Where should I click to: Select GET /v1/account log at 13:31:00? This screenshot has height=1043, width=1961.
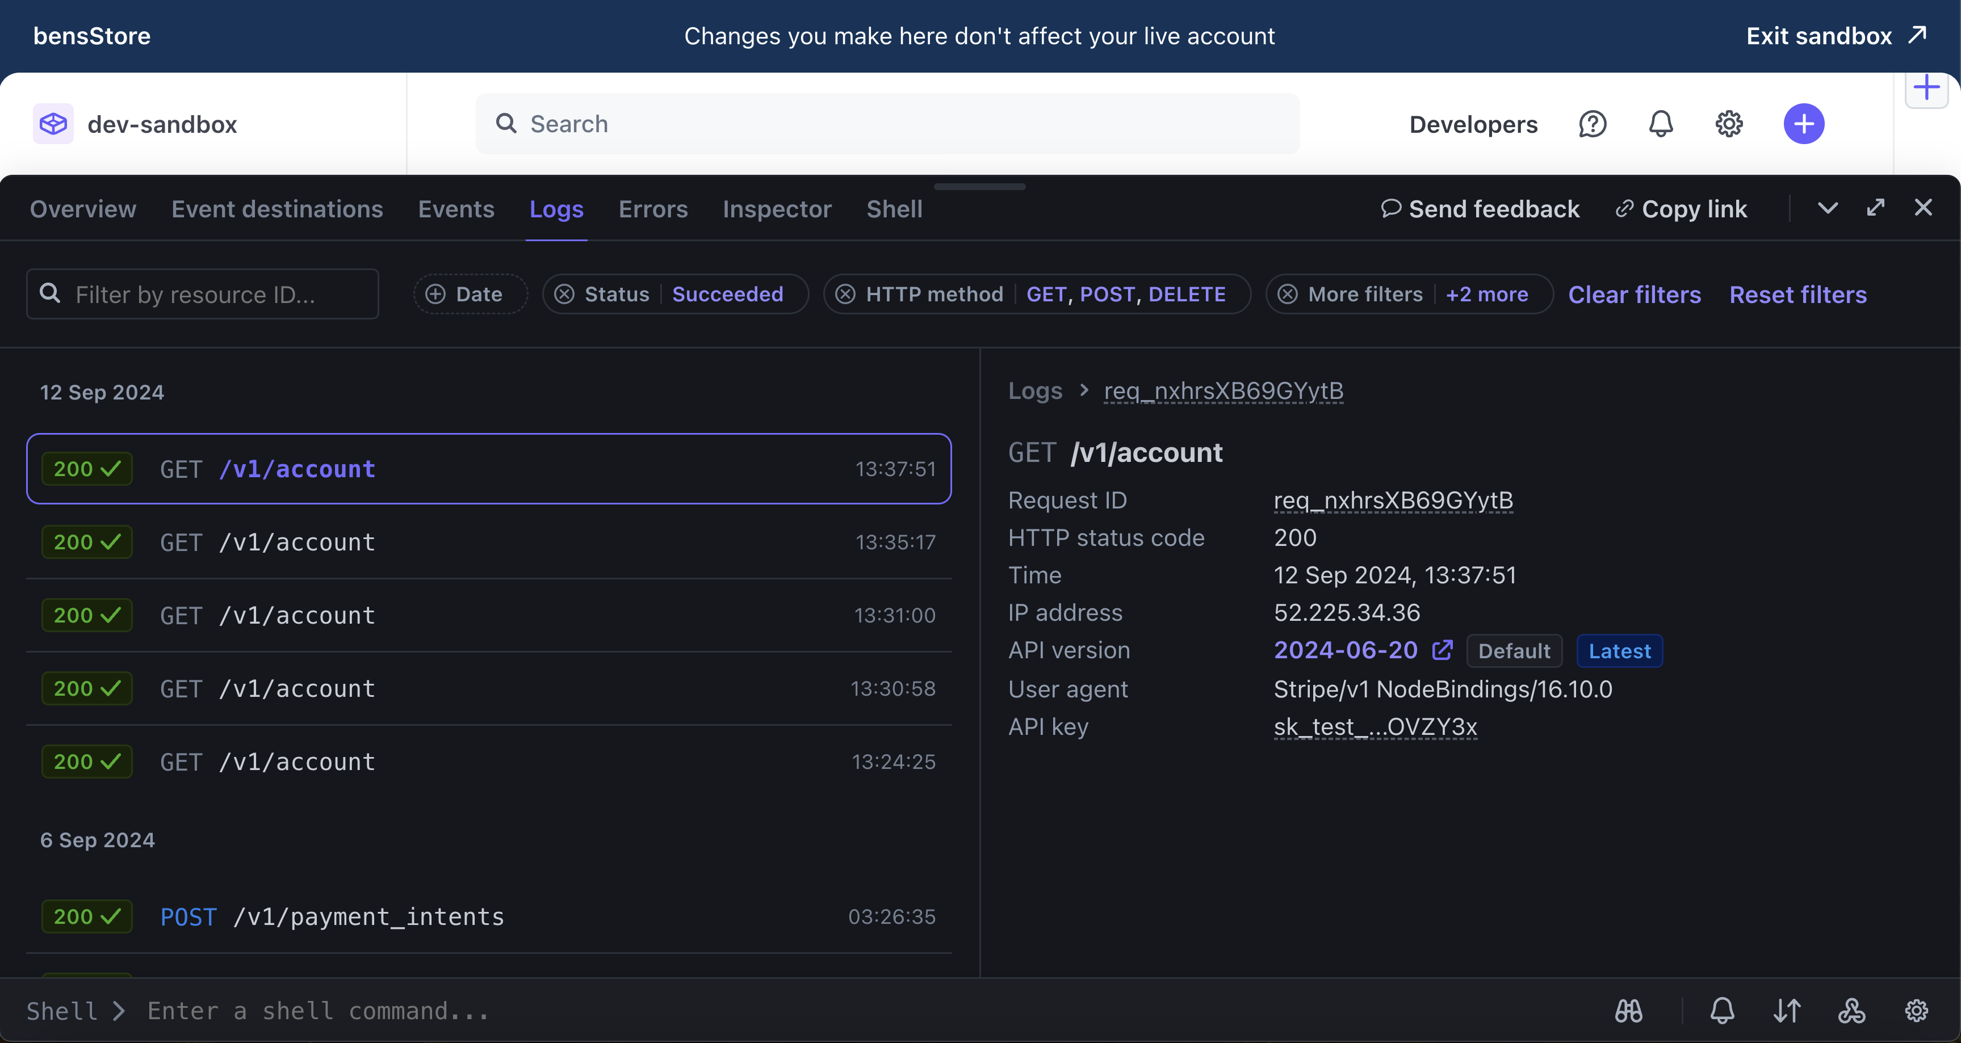[x=489, y=615]
